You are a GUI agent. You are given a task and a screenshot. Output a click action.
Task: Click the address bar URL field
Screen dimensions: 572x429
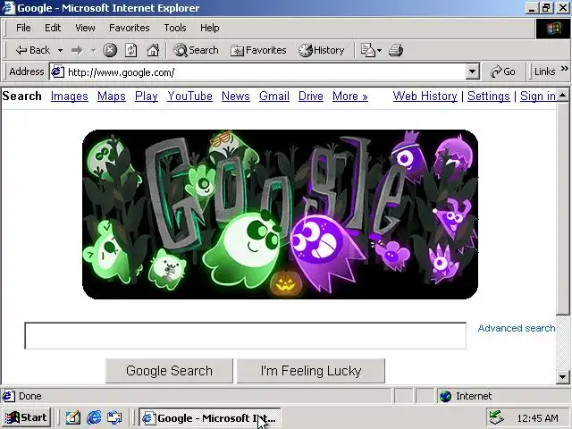pos(265,72)
